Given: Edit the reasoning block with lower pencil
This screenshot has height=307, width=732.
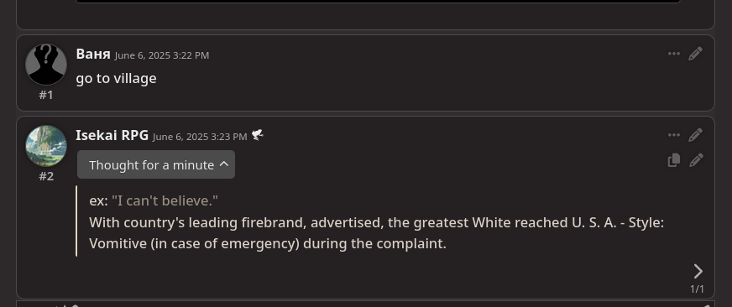Looking at the screenshot, I should (696, 160).
